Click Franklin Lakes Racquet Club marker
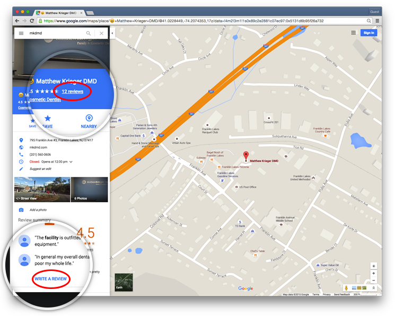 click(x=207, y=125)
